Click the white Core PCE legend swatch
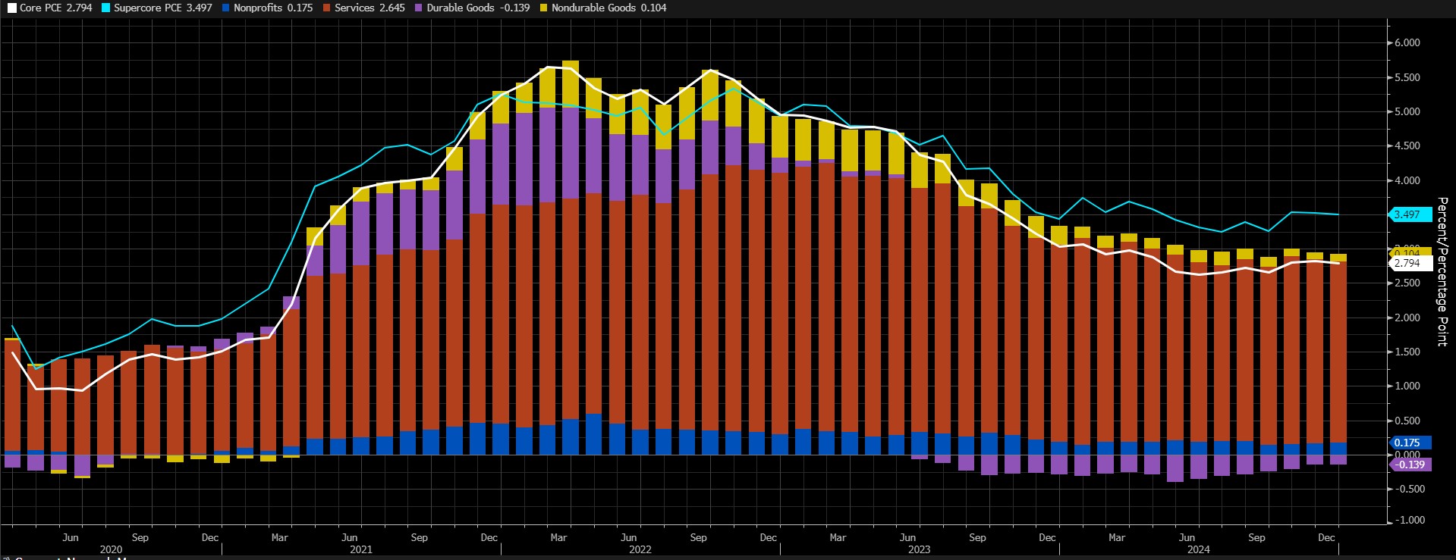1456x560 pixels. (x=12, y=8)
